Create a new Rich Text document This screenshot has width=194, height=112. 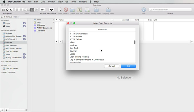click(x=79, y=10)
